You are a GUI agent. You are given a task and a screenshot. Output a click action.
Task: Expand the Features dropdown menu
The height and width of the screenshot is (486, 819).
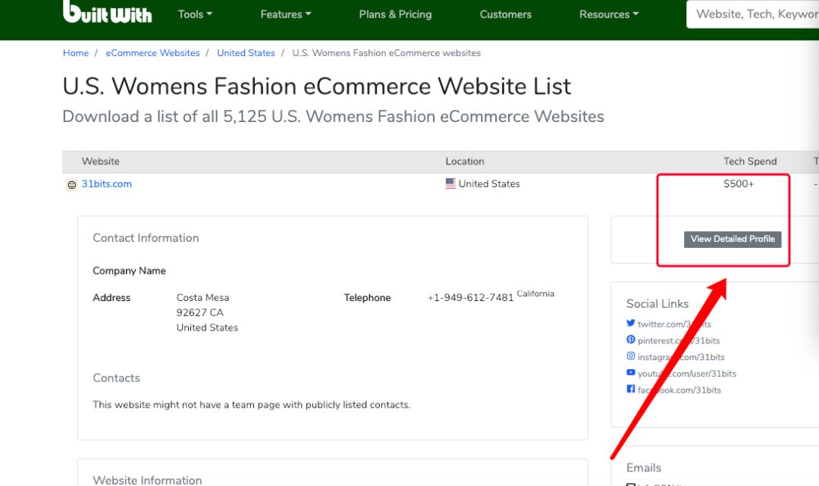pyautogui.click(x=286, y=14)
